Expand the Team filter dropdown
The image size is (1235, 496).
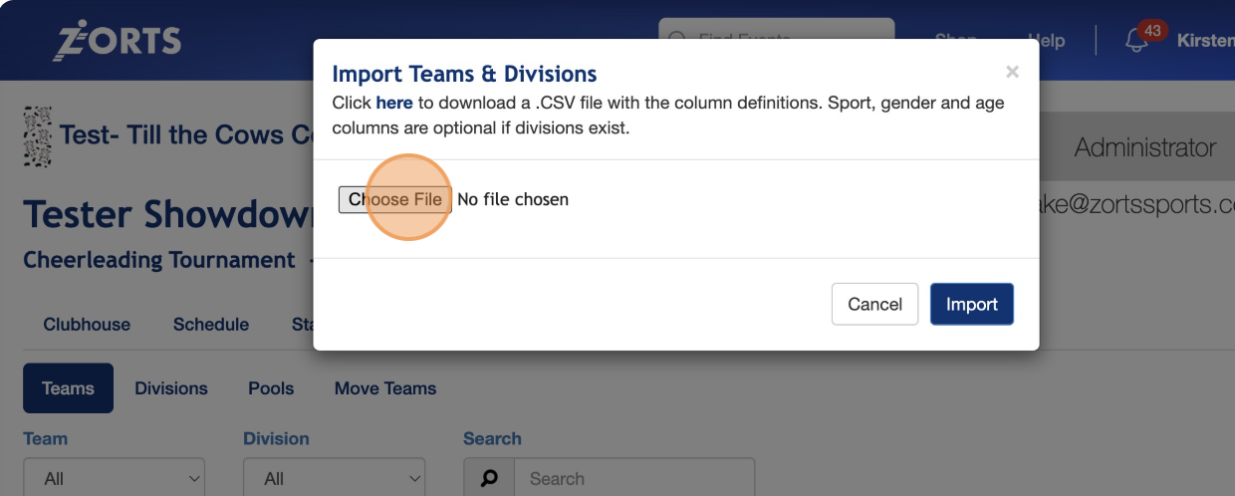114,479
